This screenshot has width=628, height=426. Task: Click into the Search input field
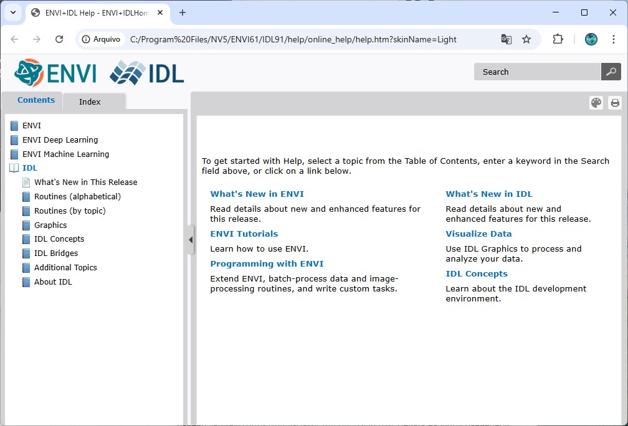(x=537, y=72)
